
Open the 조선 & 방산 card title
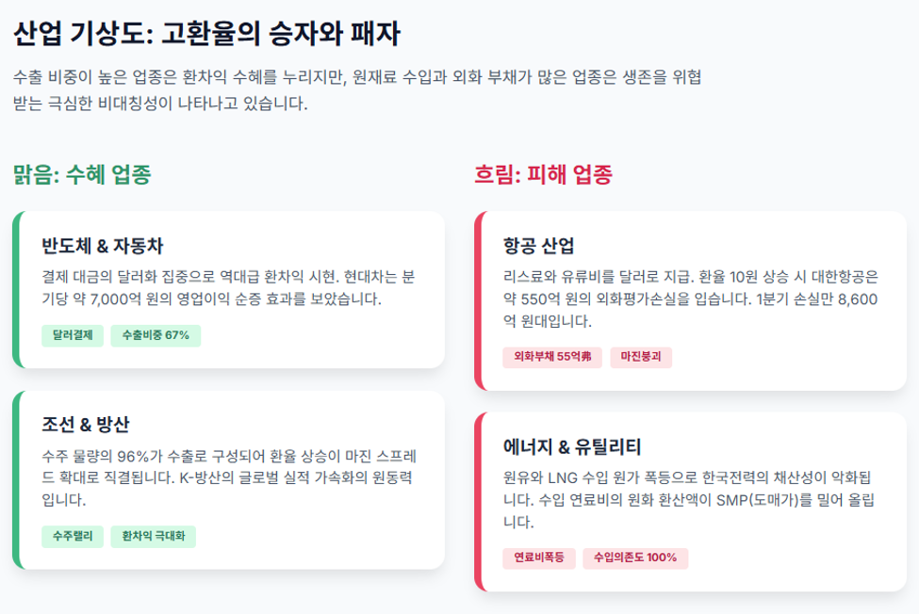(x=86, y=425)
